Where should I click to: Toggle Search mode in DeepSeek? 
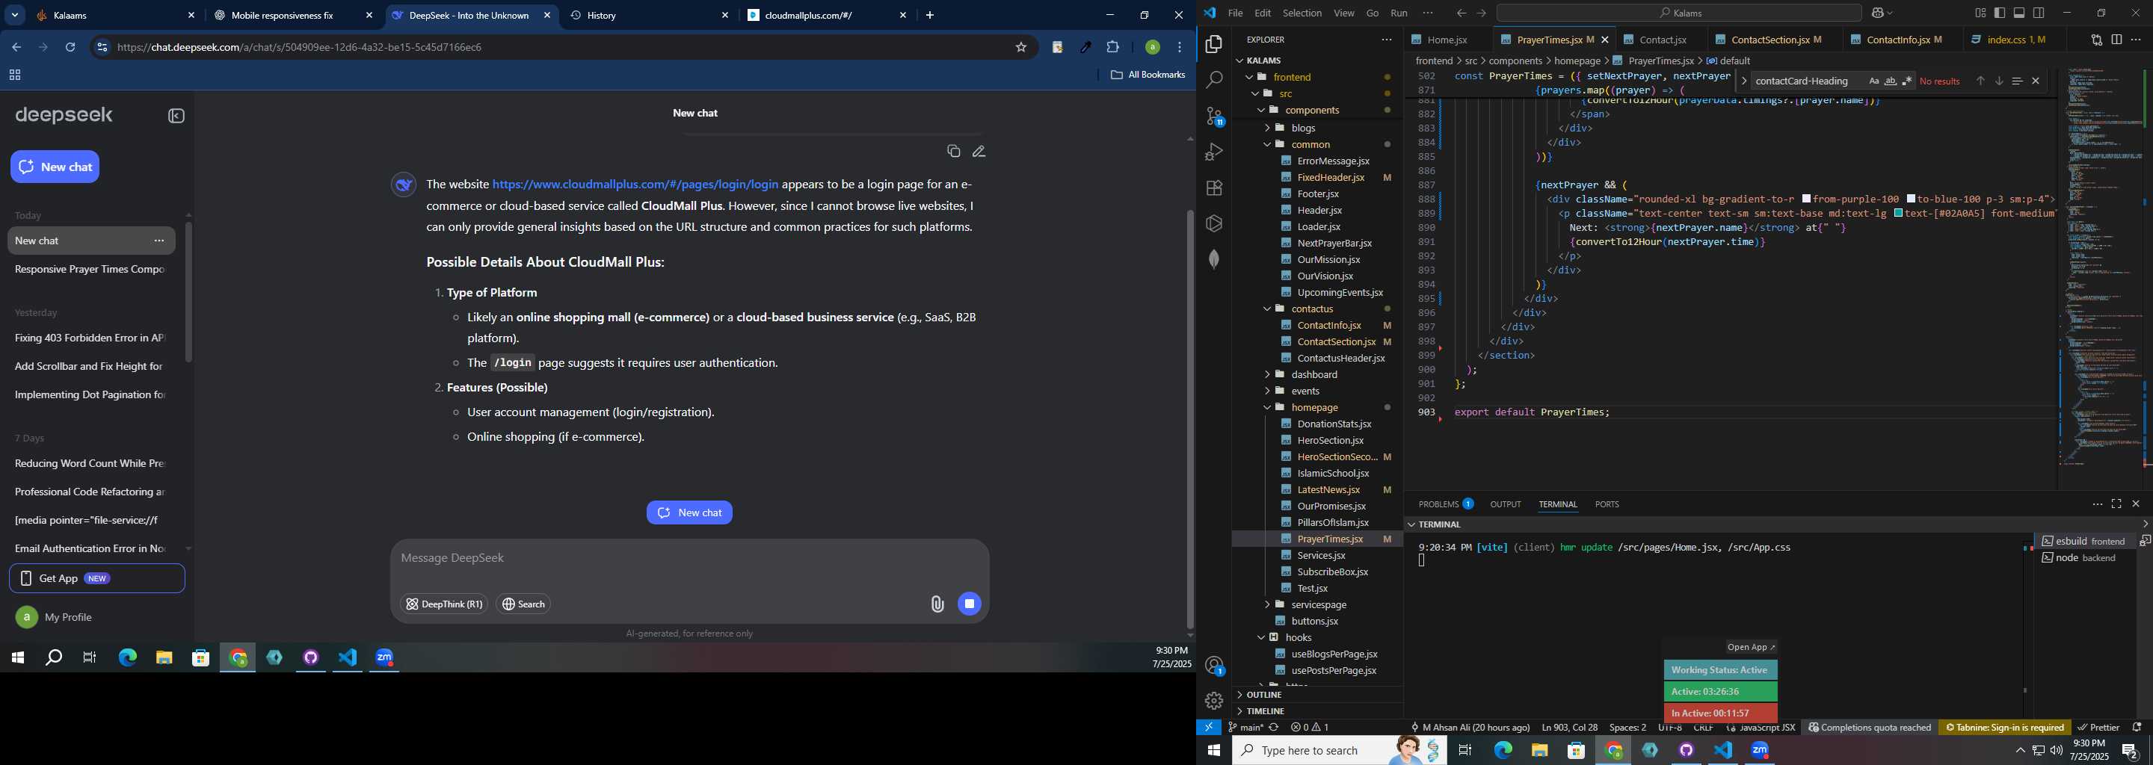click(523, 604)
